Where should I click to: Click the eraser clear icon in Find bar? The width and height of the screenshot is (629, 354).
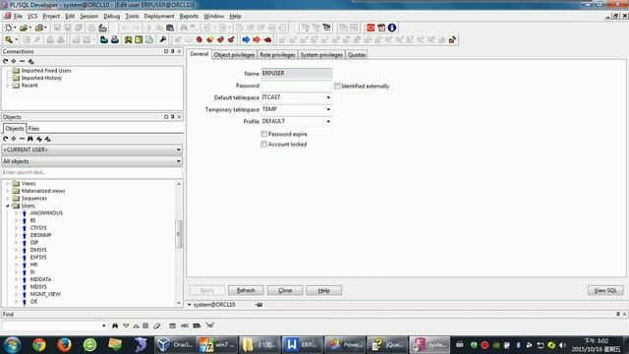coord(157,325)
